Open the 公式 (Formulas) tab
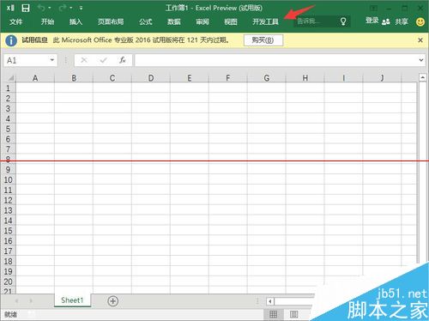The height and width of the screenshot is (321, 429). 146,21
